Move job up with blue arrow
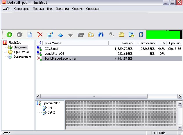This screenshot has height=135, width=183. click(60, 35)
